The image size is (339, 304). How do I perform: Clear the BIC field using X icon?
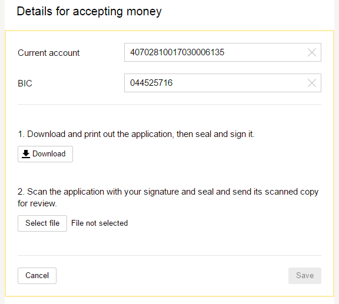312,83
